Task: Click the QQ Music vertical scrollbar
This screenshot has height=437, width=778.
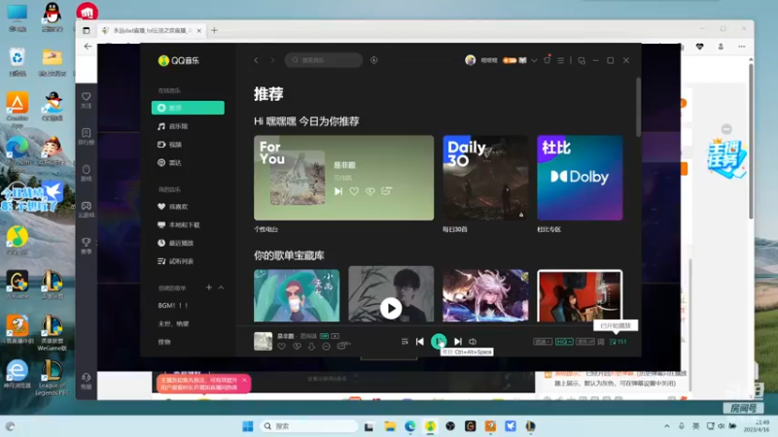Action: pyautogui.click(x=638, y=107)
